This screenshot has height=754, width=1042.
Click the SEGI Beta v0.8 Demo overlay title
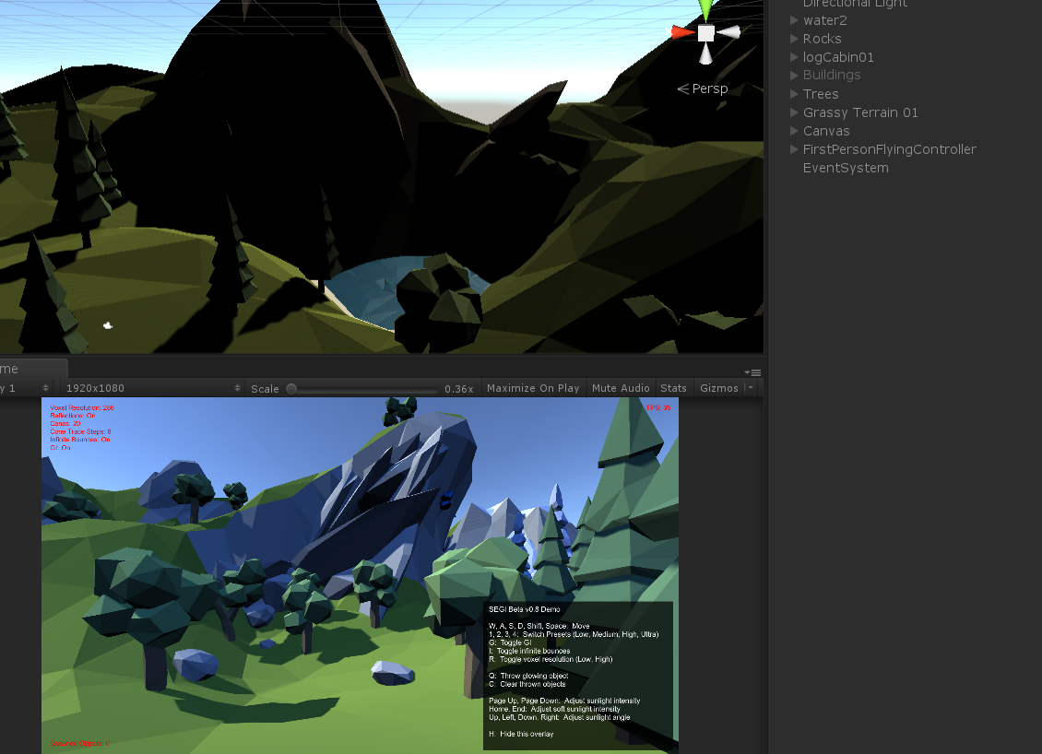click(x=525, y=609)
